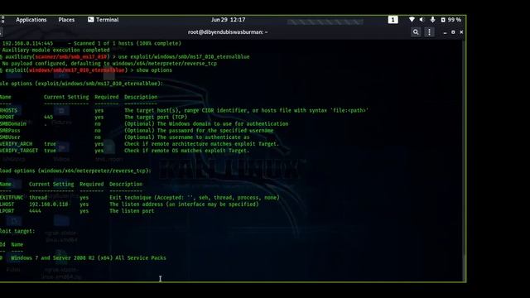
Task: Click 'The target port (TCP)' description
Action: coord(156,118)
